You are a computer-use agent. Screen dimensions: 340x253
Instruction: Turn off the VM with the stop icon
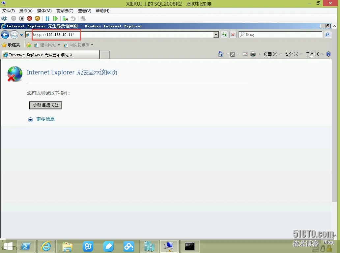(x=22, y=18)
